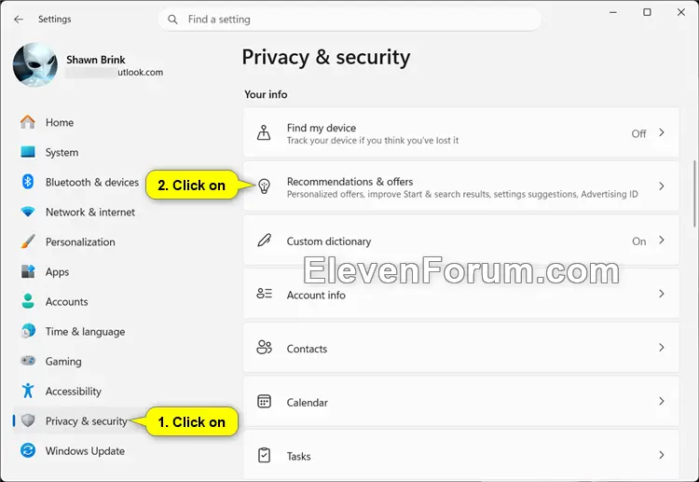
Task: Click the Accessibility figure icon
Action: coord(28,390)
